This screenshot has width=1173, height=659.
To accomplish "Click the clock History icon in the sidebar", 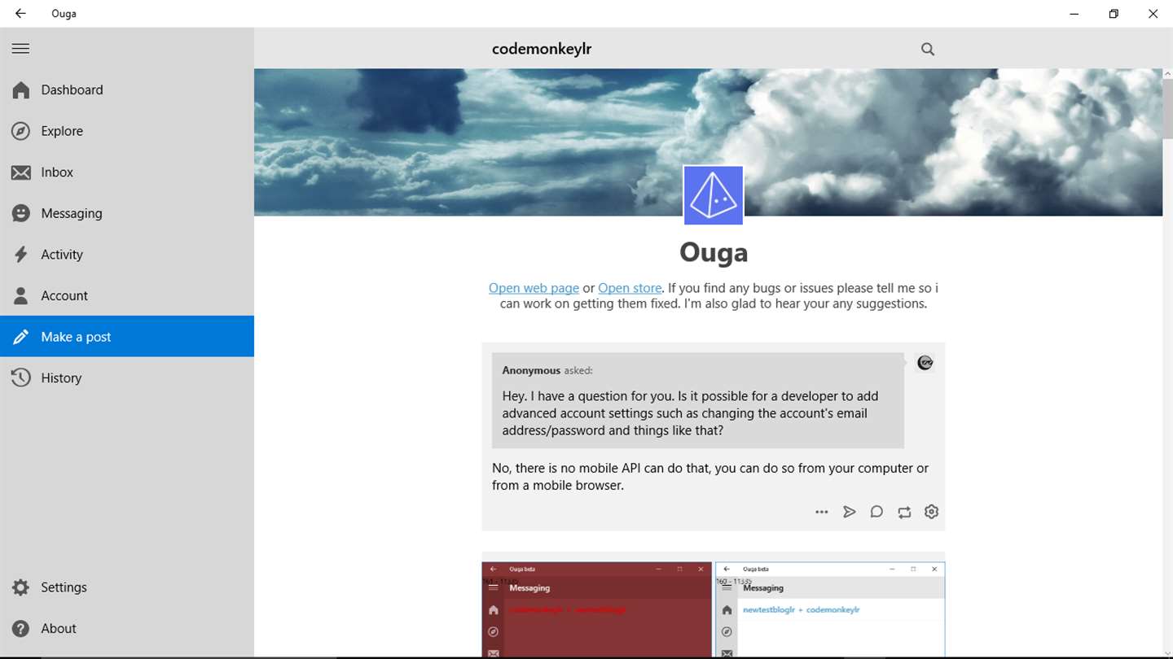I will tap(21, 378).
